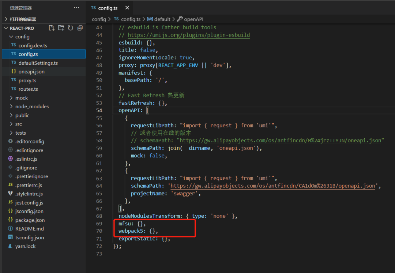The height and width of the screenshot is (273, 395).
Task: Open the .eslintrc.js file
Action: coord(26,159)
